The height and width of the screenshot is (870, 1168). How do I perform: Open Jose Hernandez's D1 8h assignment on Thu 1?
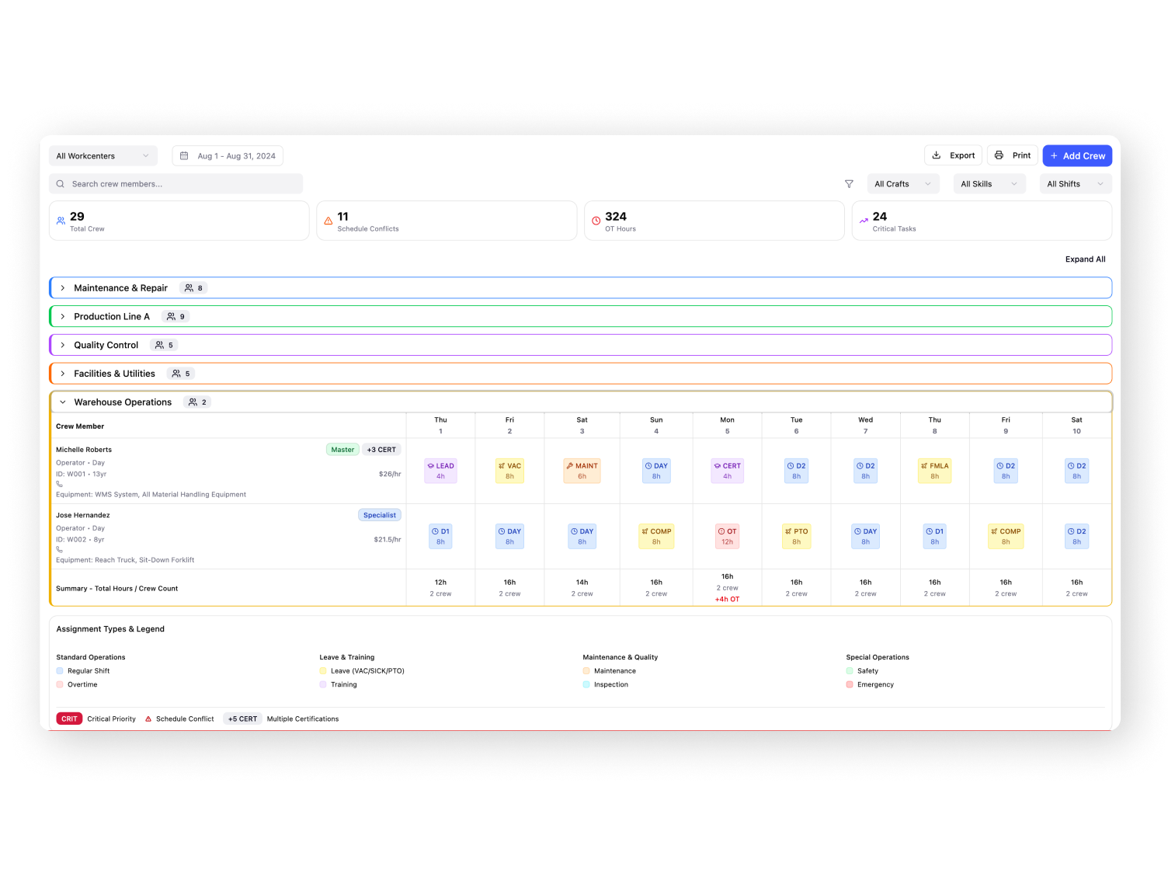click(440, 537)
